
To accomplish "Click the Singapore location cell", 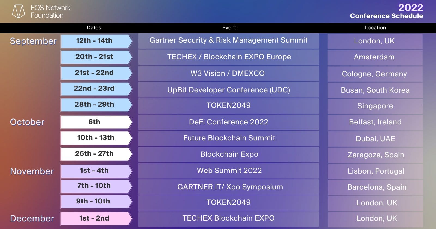I will pos(375,106).
